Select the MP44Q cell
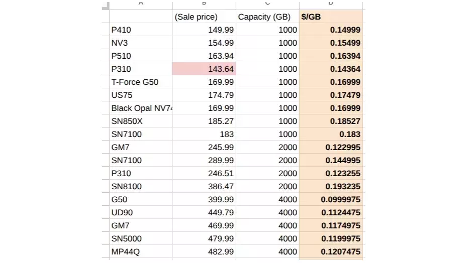Screen dimensions: 468x263 [x=141, y=251]
